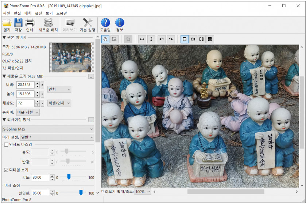
Task: Select single preview window mode
Action: [x=185, y=39]
